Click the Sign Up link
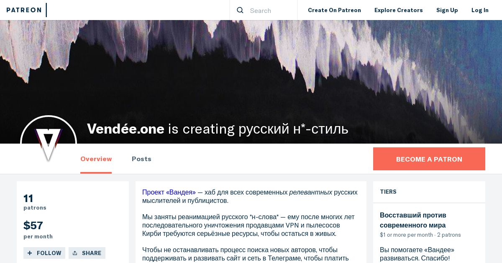Viewport: 502px width, 263px height. coord(447,10)
